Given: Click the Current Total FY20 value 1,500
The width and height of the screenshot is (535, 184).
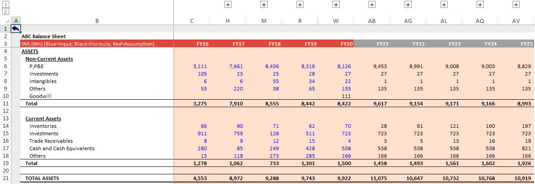Looking at the screenshot, I should tap(344, 163).
